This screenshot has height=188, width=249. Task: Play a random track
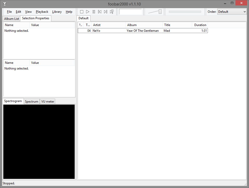(x=112, y=12)
